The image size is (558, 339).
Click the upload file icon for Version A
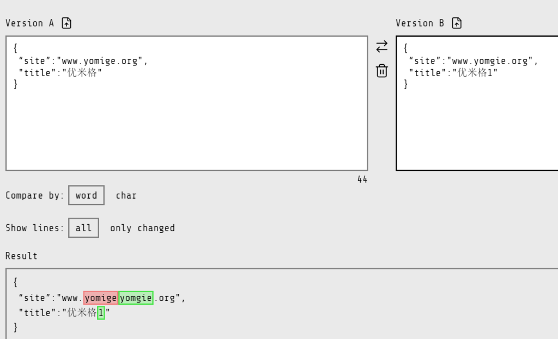pos(66,23)
